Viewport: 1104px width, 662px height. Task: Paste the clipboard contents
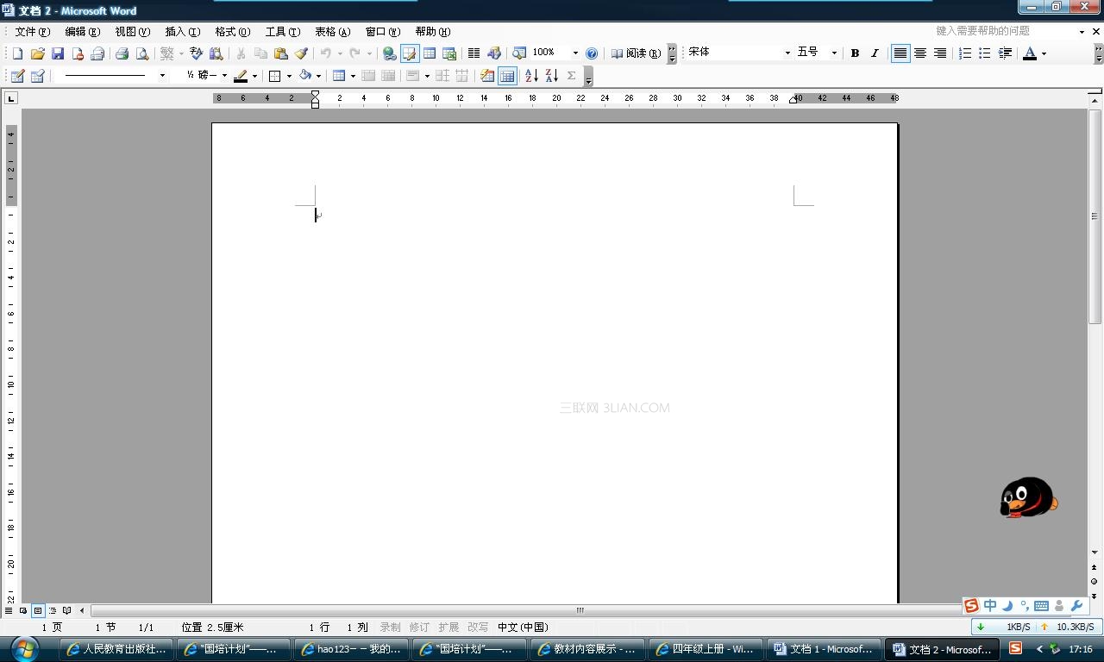(280, 53)
